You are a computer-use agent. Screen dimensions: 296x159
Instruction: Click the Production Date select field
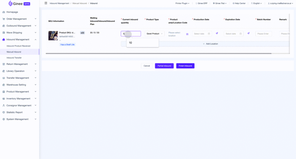(202, 34)
